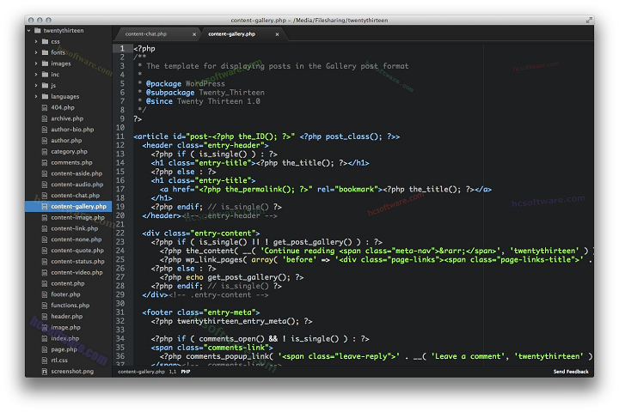619x412 pixels.
Task: Expand the inc folder arrow
Action: point(36,74)
